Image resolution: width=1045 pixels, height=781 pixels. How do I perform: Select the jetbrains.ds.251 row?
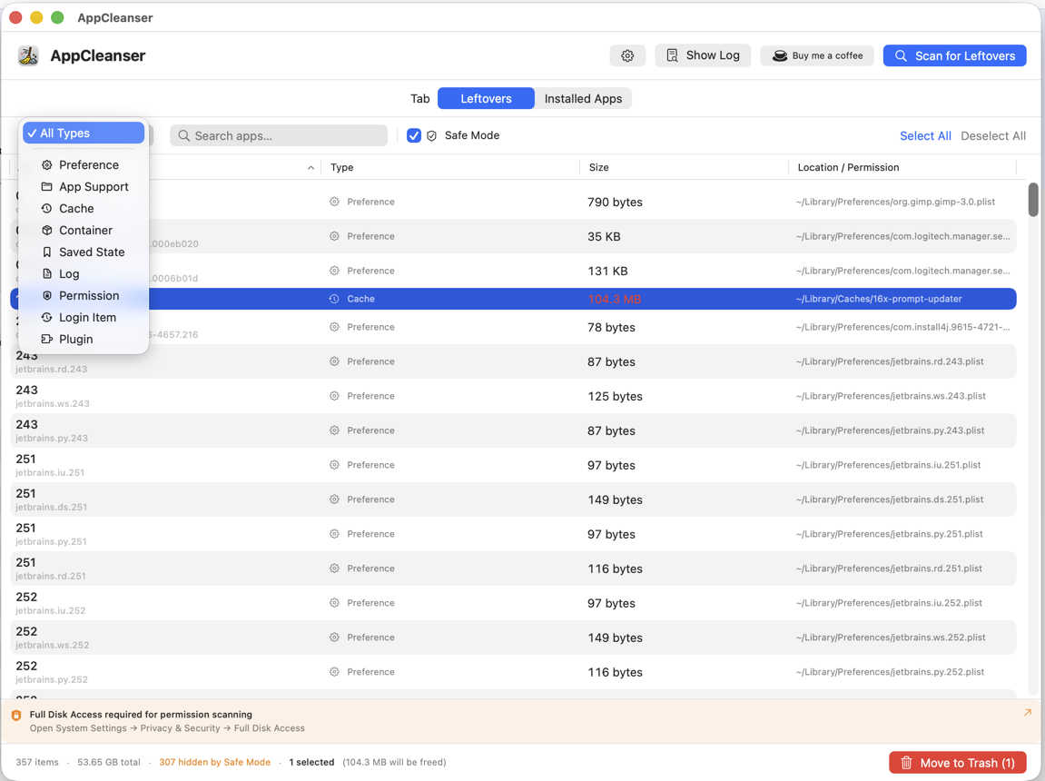click(513, 499)
